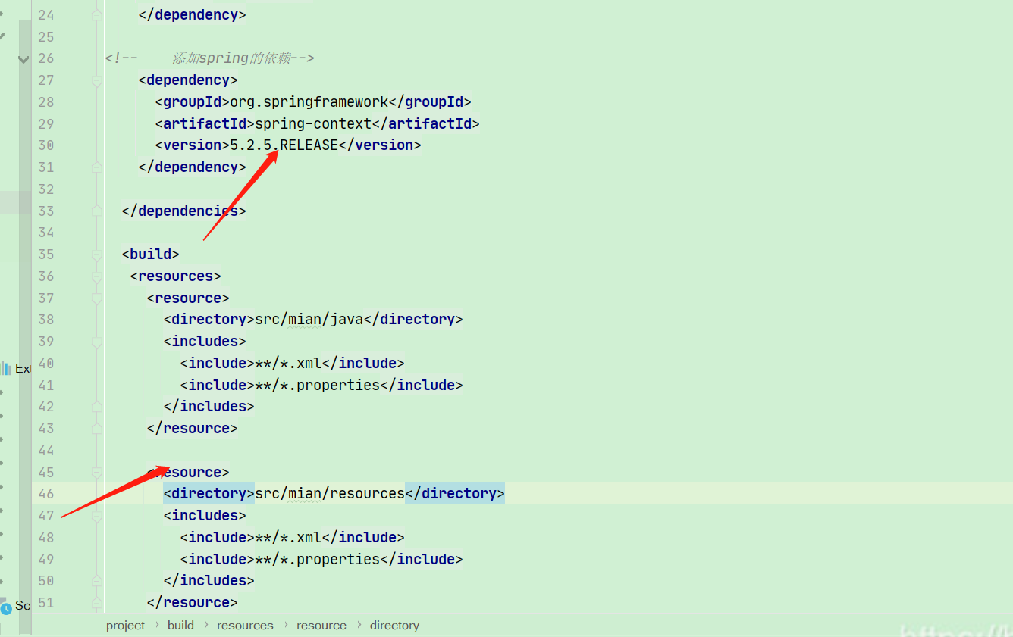The height and width of the screenshot is (637, 1013).
Task: Click the closing dependency tag on line 24
Action: [x=193, y=15]
